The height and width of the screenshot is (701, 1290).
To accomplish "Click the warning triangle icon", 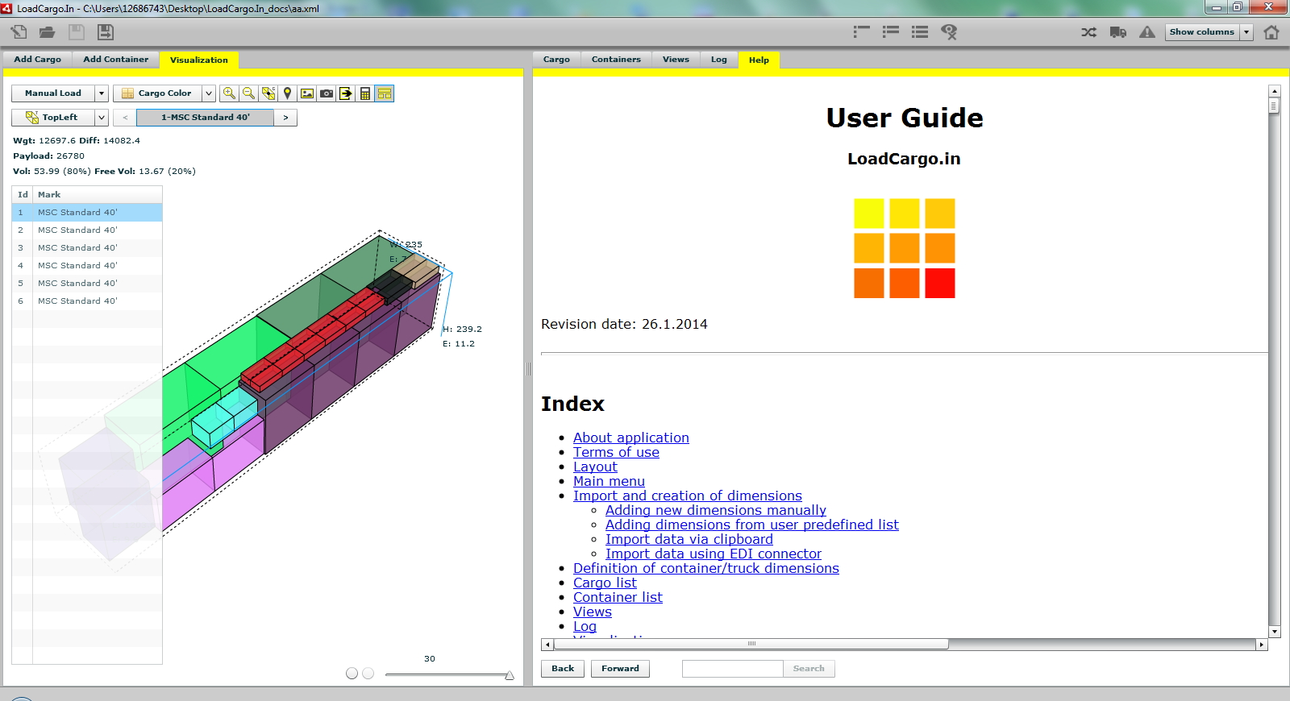I will coord(1146,32).
